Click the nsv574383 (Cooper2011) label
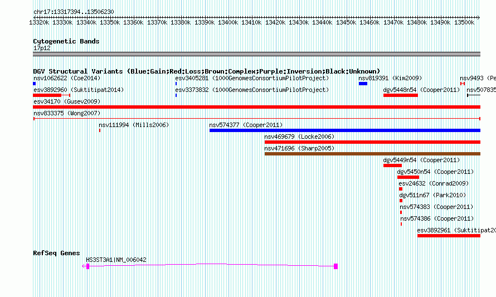496x297 pixels. click(x=436, y=207)
